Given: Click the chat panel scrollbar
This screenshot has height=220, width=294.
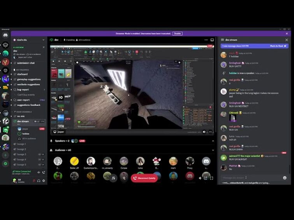Looking at the screenshot, I should 290,169.
